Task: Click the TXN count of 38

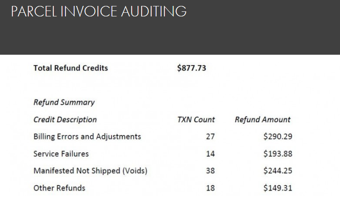Action: pos(210,171)
